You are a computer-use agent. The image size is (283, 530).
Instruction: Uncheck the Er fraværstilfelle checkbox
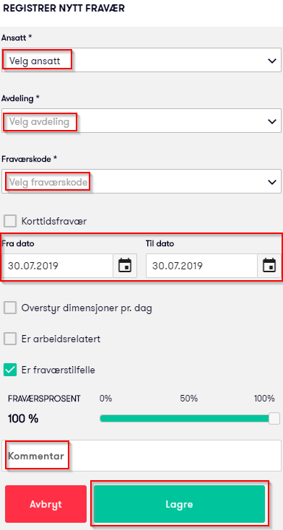[10, 370]
